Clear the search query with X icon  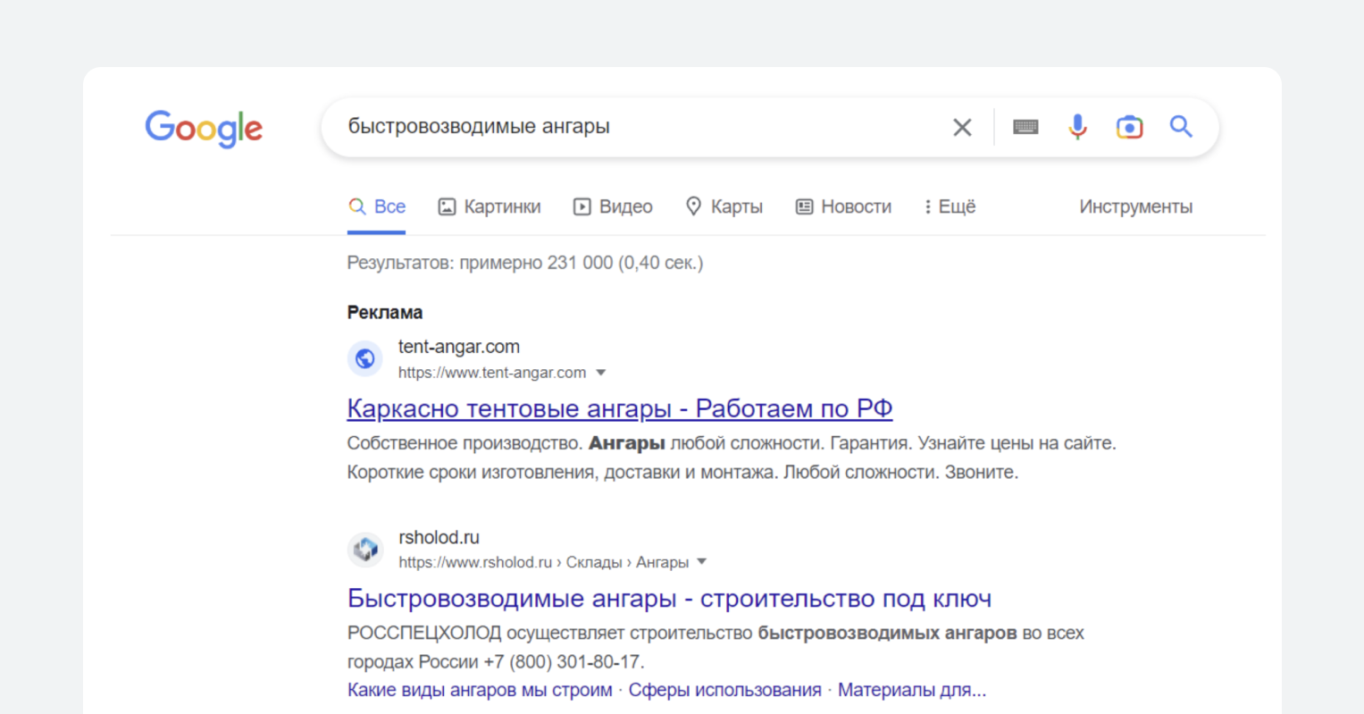(x=962, y=128)
